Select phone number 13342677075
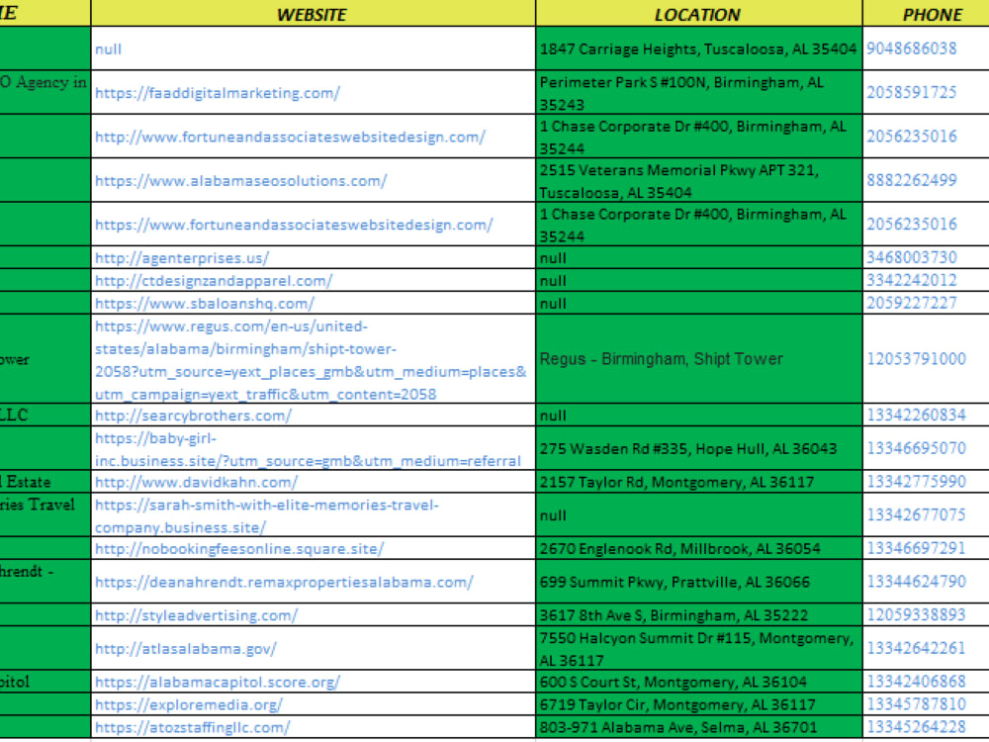Viewport: 989px width, 742px height. 917,515
